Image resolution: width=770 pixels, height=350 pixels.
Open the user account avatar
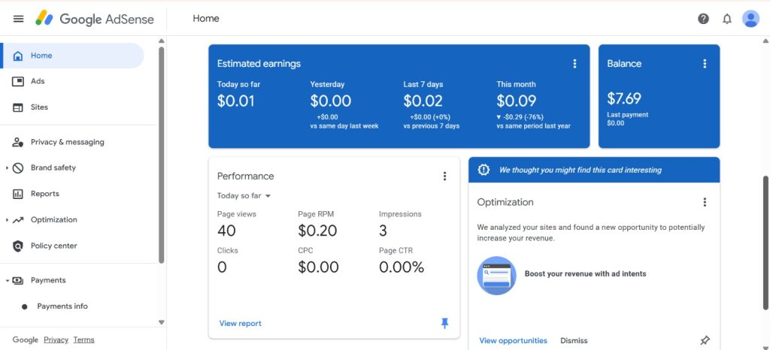point(750,19)
